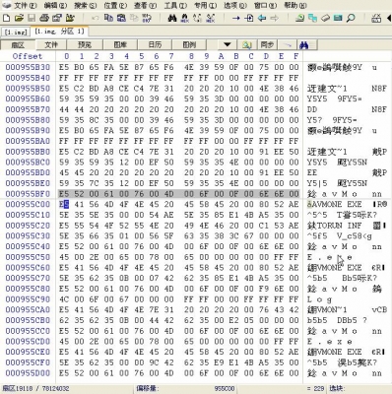The width and height of the screenshot is (392, 394).
Task: Click the blue Back arrow icon
Action: point(262,18)
